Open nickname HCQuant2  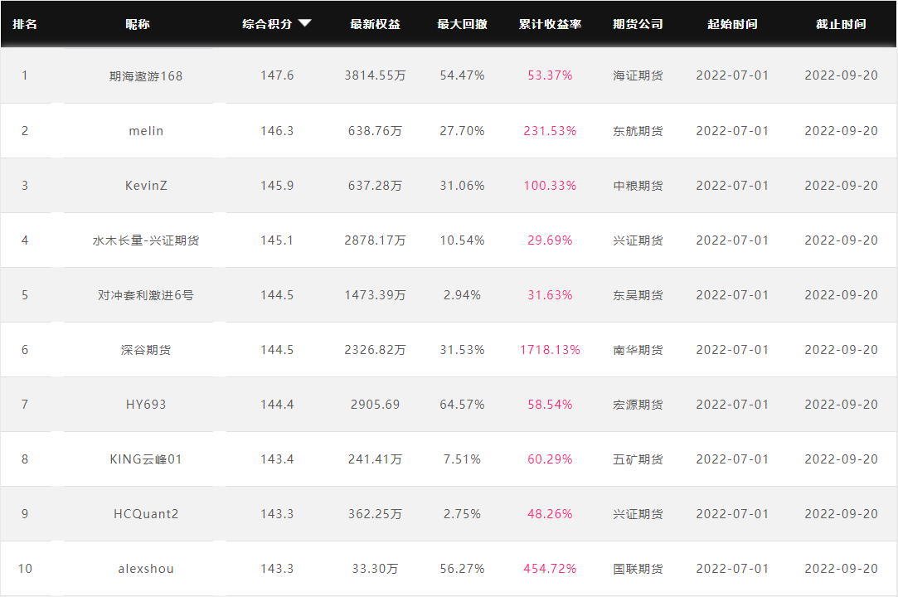(146, 514)
